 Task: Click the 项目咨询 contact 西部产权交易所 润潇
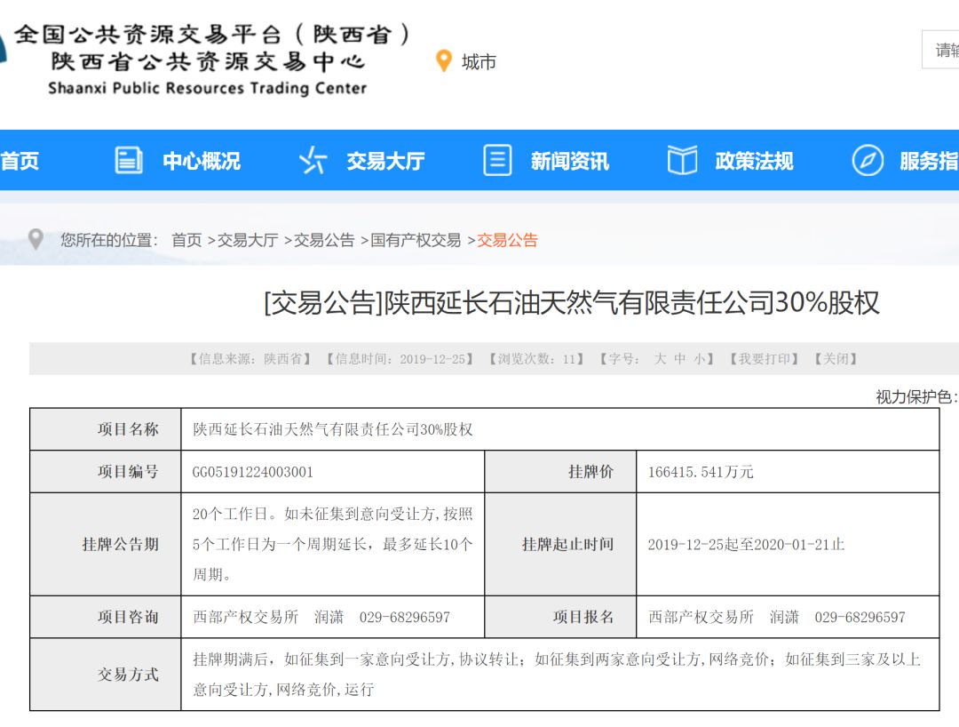[x=268, y=617]
